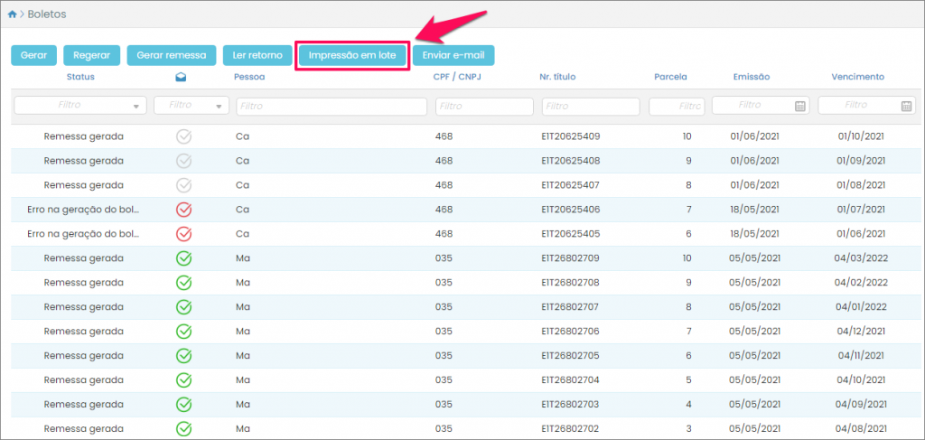Open the Emissão filter calendar icon
Image resolution: width=925 pixels, height=440 pixels.
coord(799,106)
